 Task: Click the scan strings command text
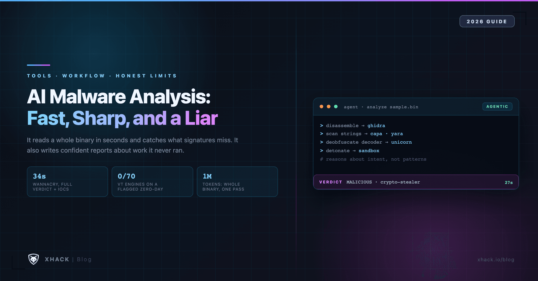344,134
